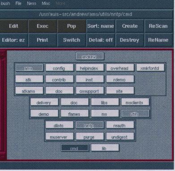Click the ReScan button
Image resolution: width=175 pixels, height=171 pixels.
click(158, 26)
